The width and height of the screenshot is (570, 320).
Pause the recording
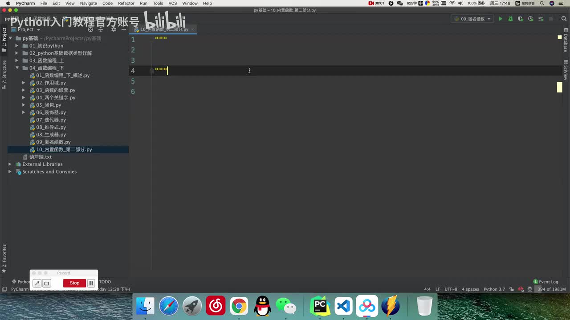point(91,283)
